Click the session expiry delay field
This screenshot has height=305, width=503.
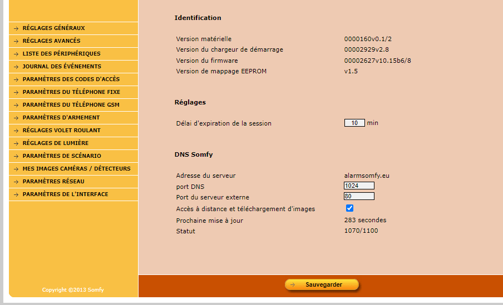(354, 123)
